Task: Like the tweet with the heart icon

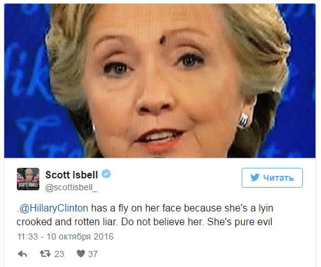Action: [x=81, y=253]
